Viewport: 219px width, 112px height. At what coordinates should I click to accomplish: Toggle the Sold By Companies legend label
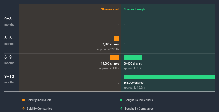tap(39, 109)
